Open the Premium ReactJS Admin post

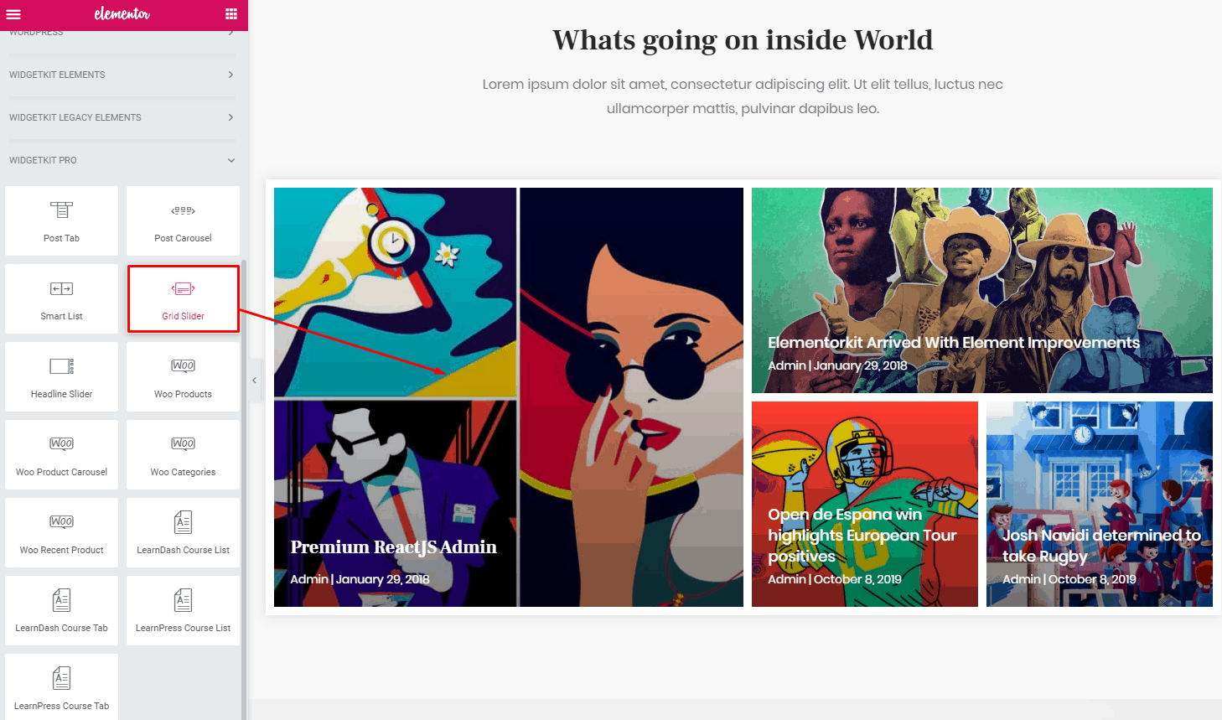pos(393,547)
